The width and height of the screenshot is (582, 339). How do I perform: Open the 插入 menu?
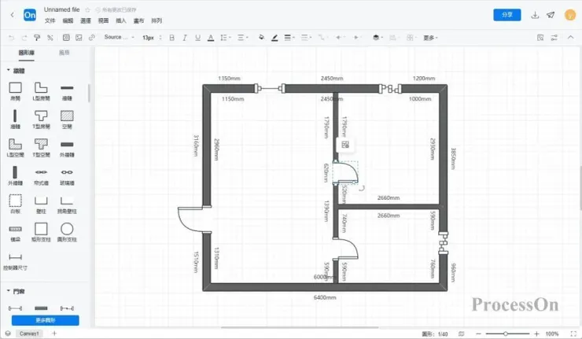[x=121, y=20]
